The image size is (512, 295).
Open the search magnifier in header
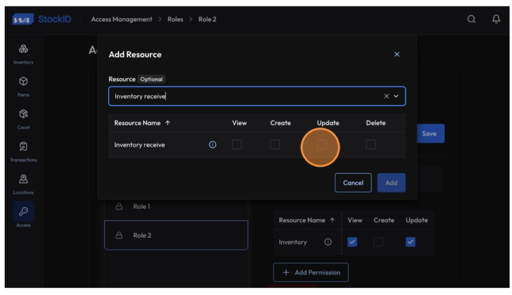coord(471,19)
